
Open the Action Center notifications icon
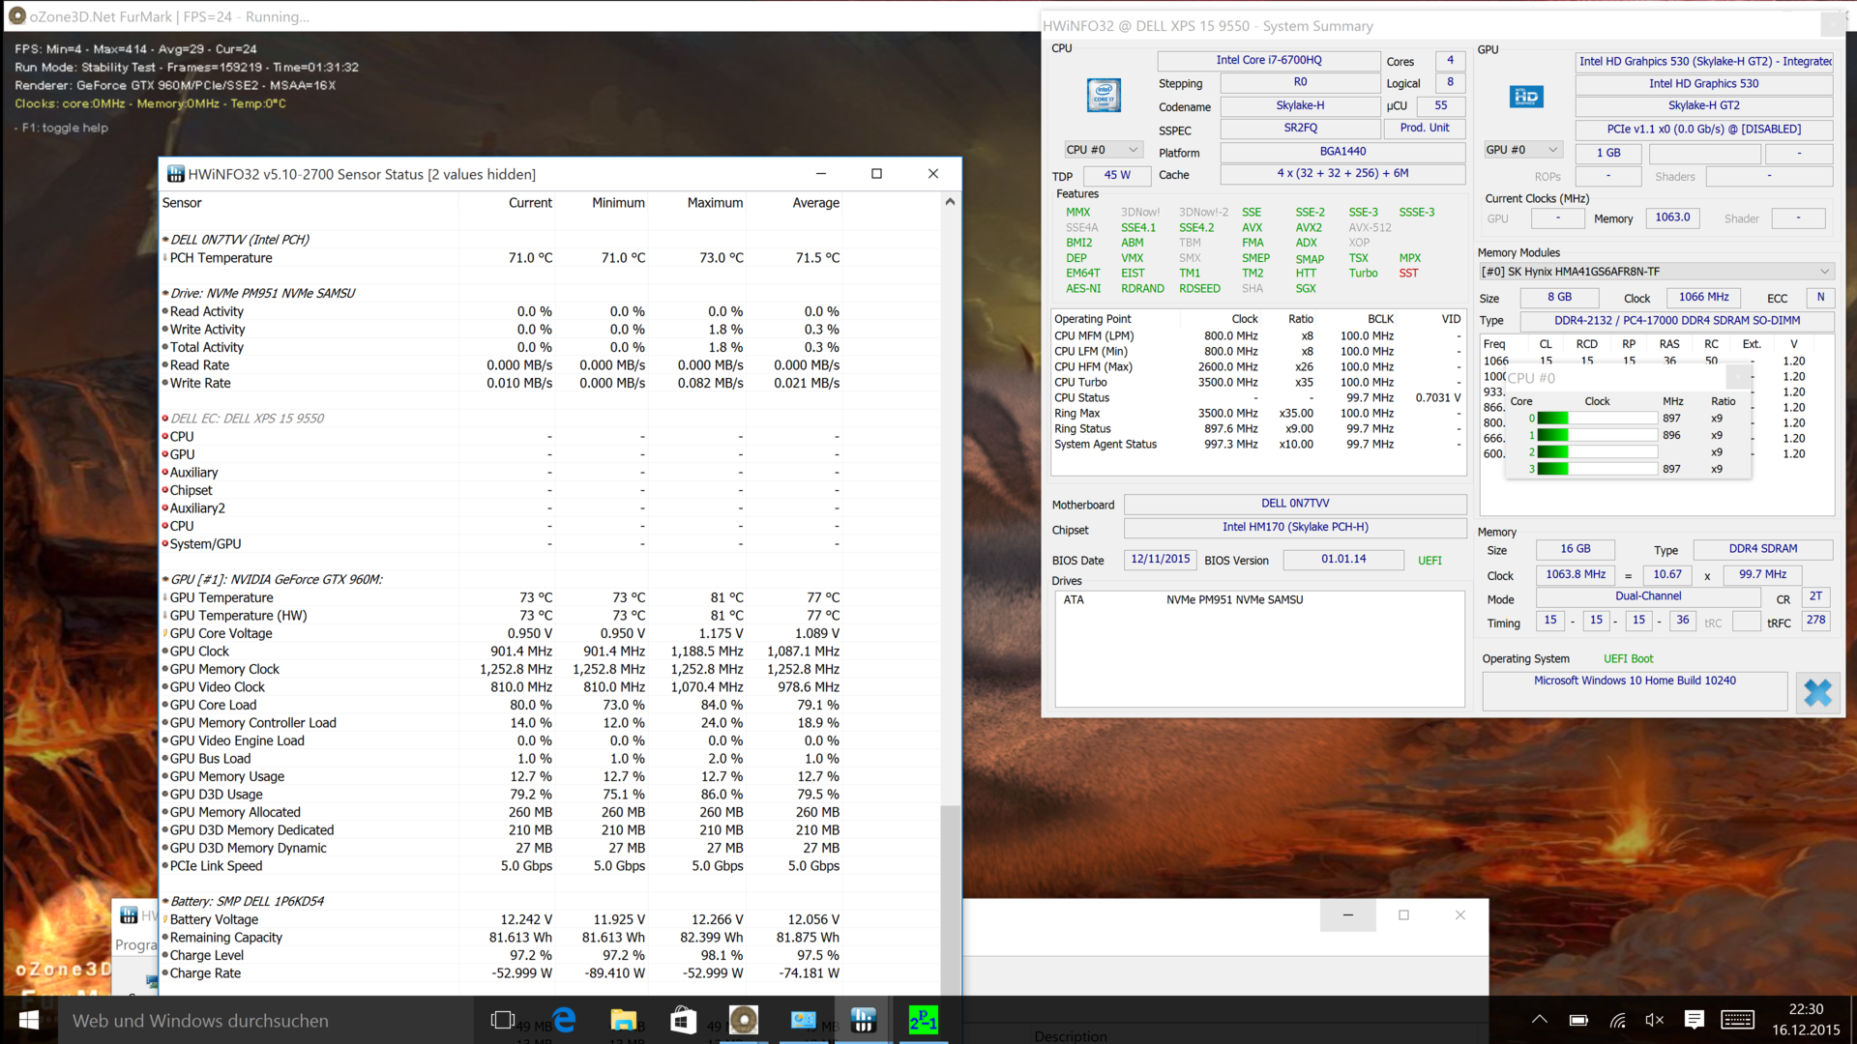(1695, 1020)
